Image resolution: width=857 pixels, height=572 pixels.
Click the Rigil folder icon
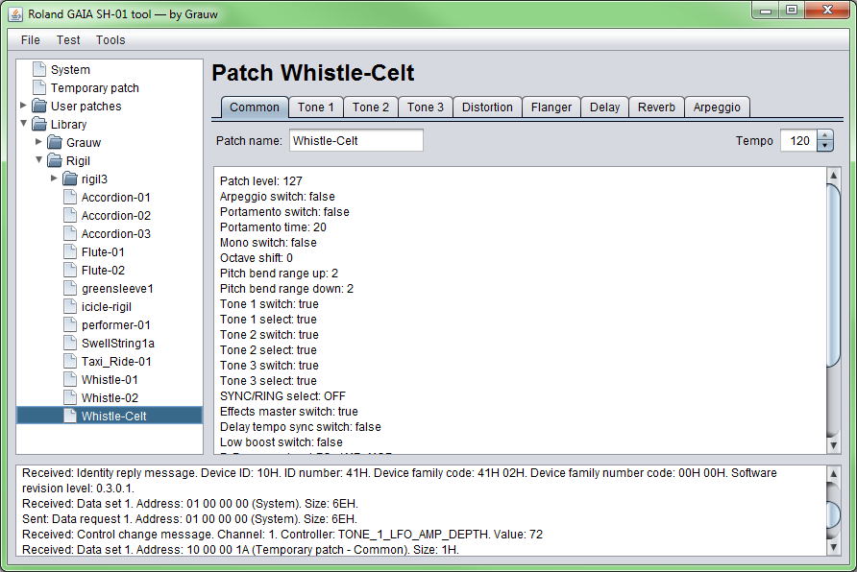click(x=54, y=160)
